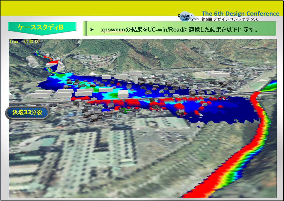Click the arrow bullet before xpswmm

(92, 30)
